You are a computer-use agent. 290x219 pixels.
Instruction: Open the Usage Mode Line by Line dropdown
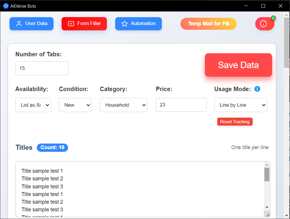[241, 105]
